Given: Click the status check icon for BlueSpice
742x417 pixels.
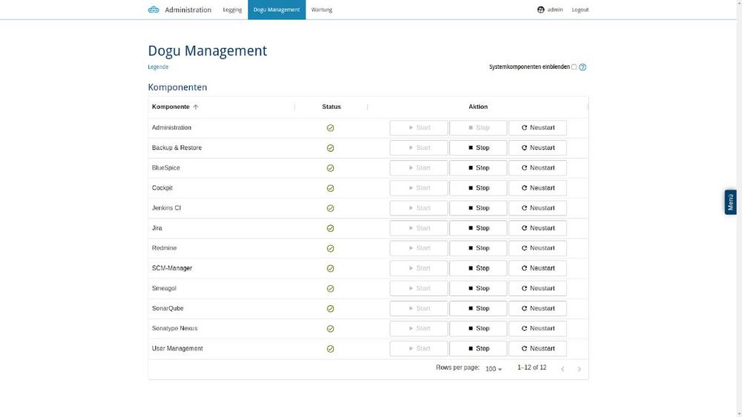Looking at the screenshot, I should tap(330, 168).
